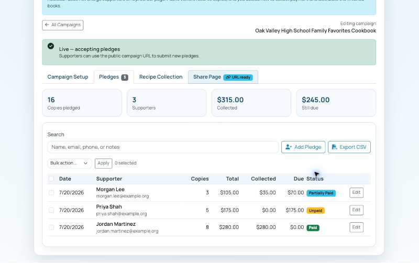This screenshot has height=263, width=419.
Task: Check the Morgan Lee row checkbox
Action: pos(51,193)
